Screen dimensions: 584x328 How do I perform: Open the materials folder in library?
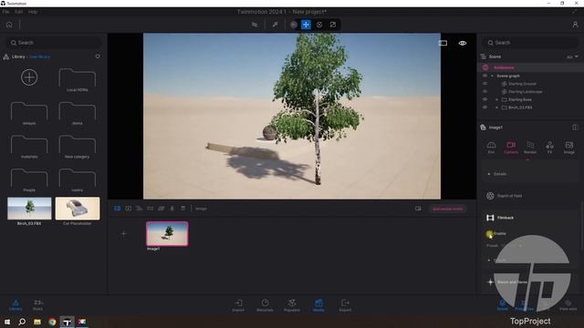29,147
